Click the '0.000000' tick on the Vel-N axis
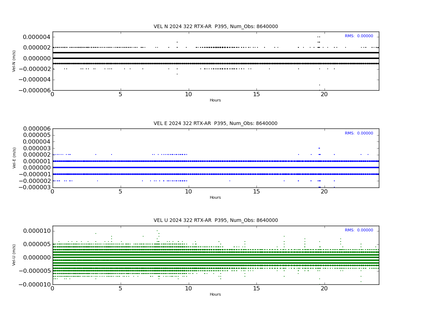This screenshot has width=421, height=316. pos(37,58)
